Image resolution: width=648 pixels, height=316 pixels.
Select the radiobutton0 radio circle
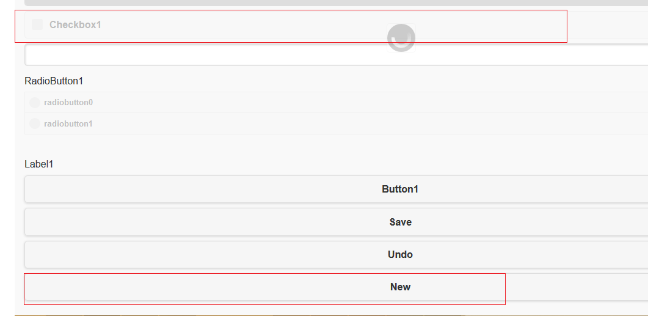pyautogui.click(x=35, y=103)
